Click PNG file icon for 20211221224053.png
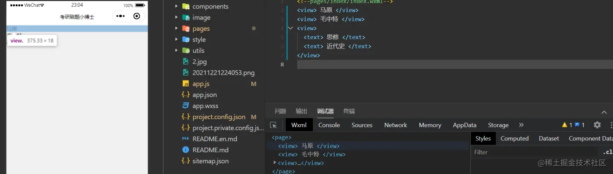The image size is (613, 174). tap(186, 72)
